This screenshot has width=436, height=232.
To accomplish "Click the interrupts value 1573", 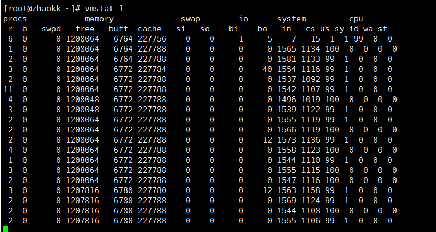I will click(287, 140).
